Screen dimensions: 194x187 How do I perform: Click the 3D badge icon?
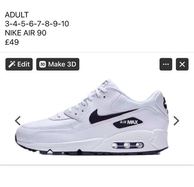pos(42,64)
